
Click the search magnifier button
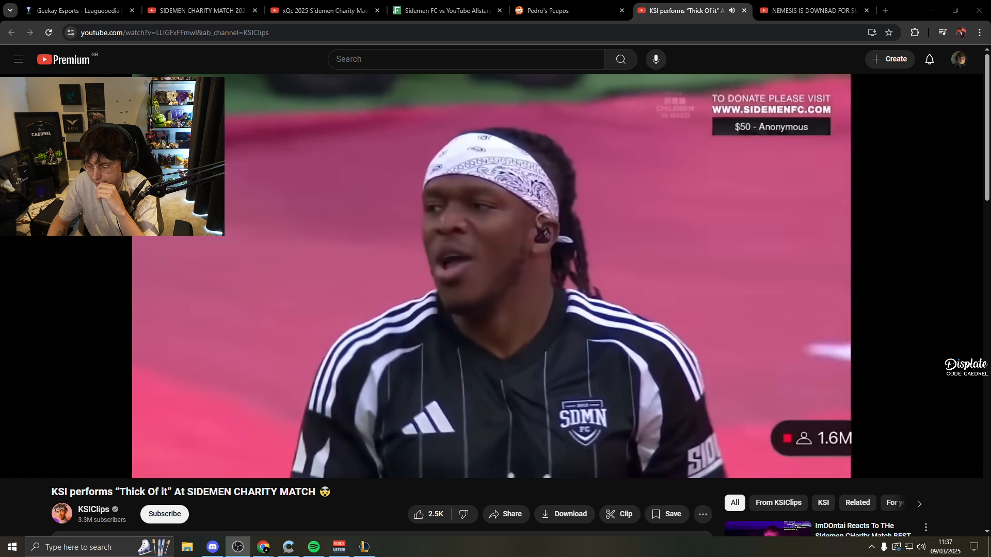(x=620, y=59)
